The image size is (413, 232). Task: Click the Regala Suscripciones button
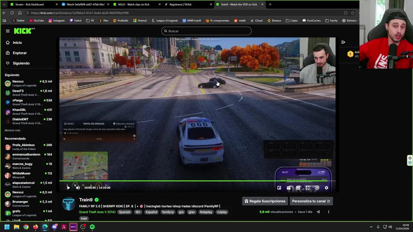[x=265, y=201]
